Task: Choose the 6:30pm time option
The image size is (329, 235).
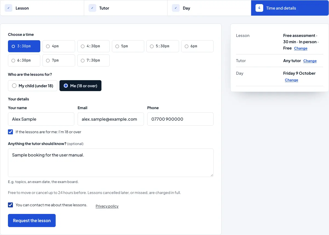Action: tap(24, 60)
